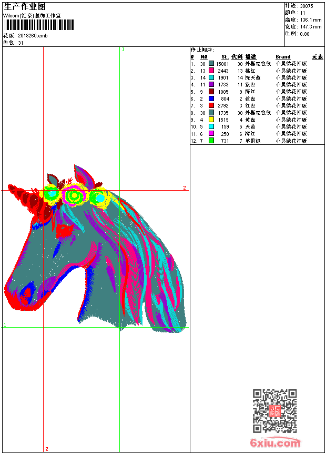Click the Brand column header

283,57
